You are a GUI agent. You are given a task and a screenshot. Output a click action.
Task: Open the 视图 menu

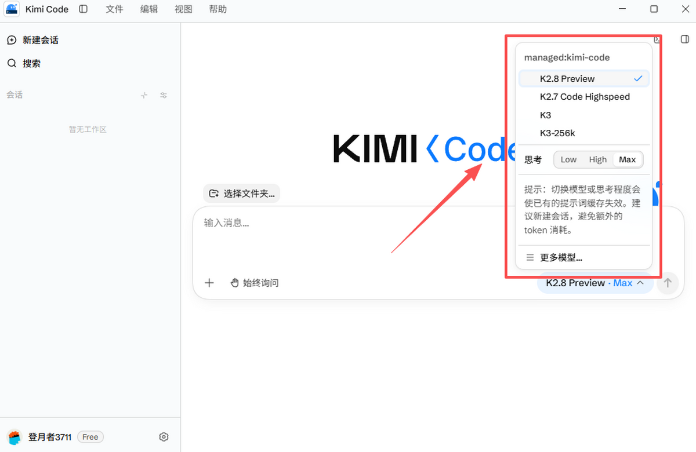point(183,9)
